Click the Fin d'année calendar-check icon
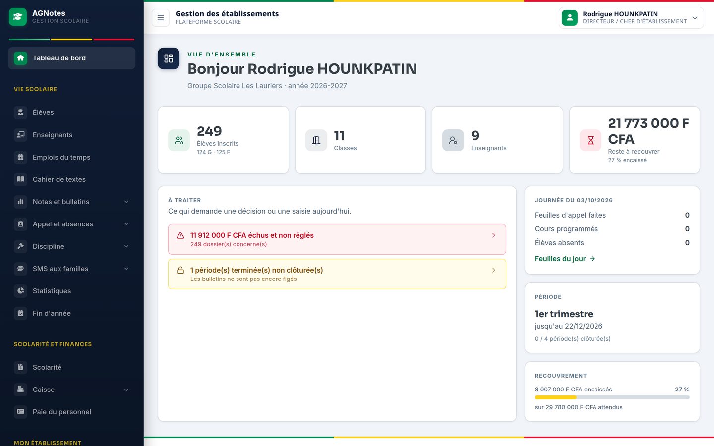This screenshot has height=446, width=714. pyautogui.click(x=20, y=313)
